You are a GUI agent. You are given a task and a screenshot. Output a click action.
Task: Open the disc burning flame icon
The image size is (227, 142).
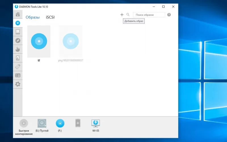(x=18, y=49)
